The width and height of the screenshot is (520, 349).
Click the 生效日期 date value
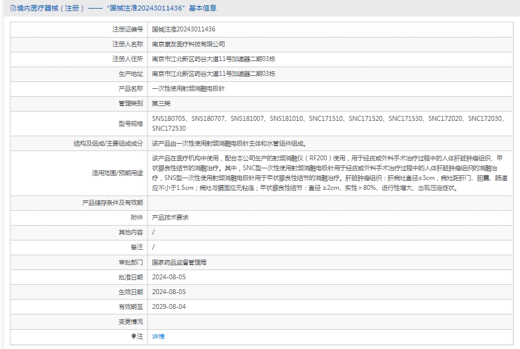(x=168, y=292)
